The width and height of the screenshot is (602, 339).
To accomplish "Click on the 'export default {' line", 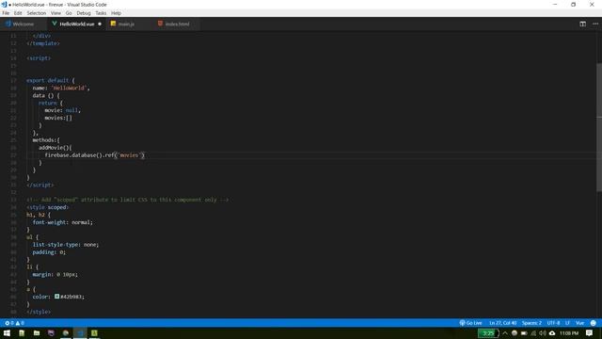I will (x=51, y=80).
